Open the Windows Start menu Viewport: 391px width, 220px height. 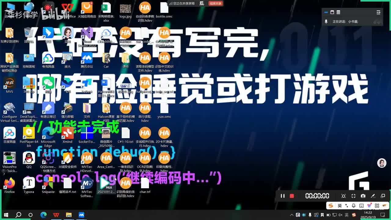click(6, 215)
